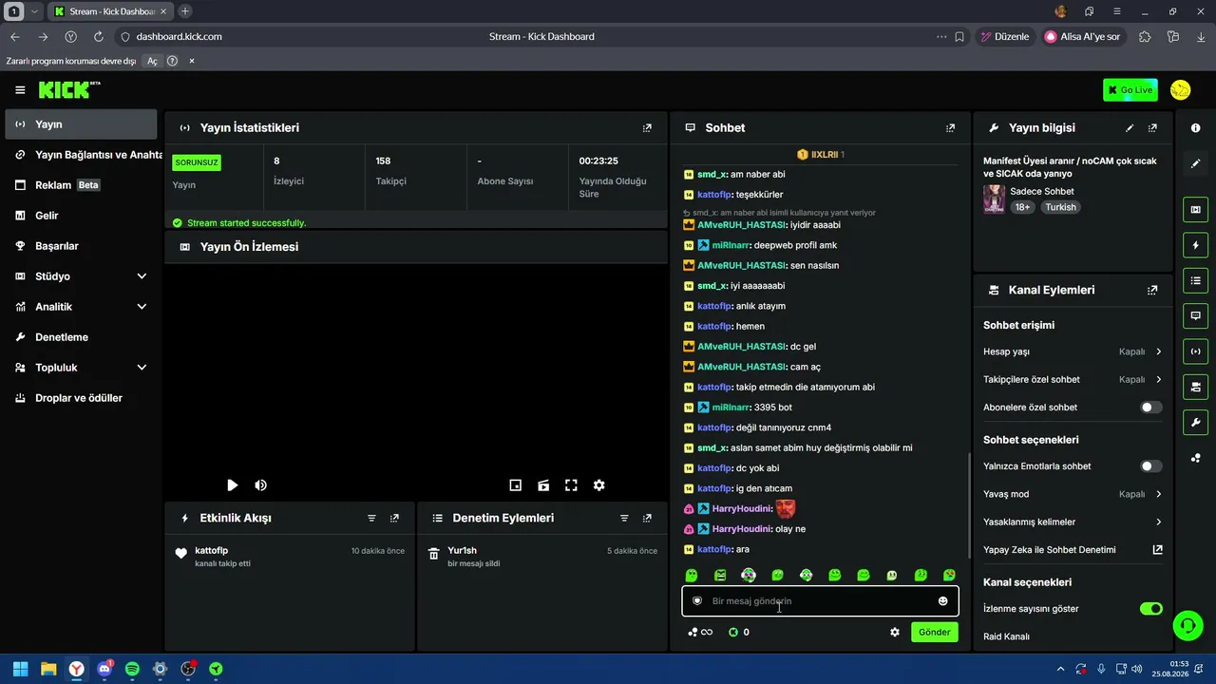
Task: Toggle the list widget icon in the right sidebar
Action: point(1195,280)
